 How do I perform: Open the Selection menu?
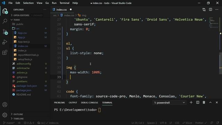pyautogui.click(x=28, y=3)
